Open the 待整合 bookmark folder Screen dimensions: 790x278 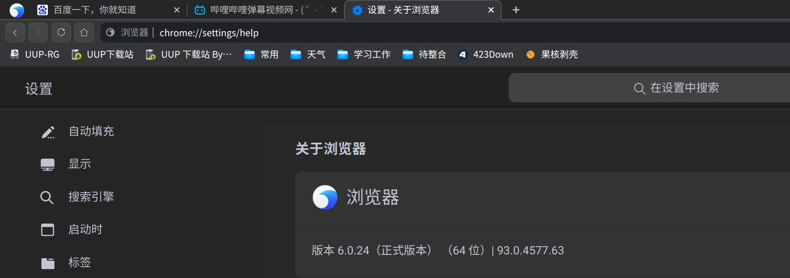pyautogui.click(x=424, y=55)
